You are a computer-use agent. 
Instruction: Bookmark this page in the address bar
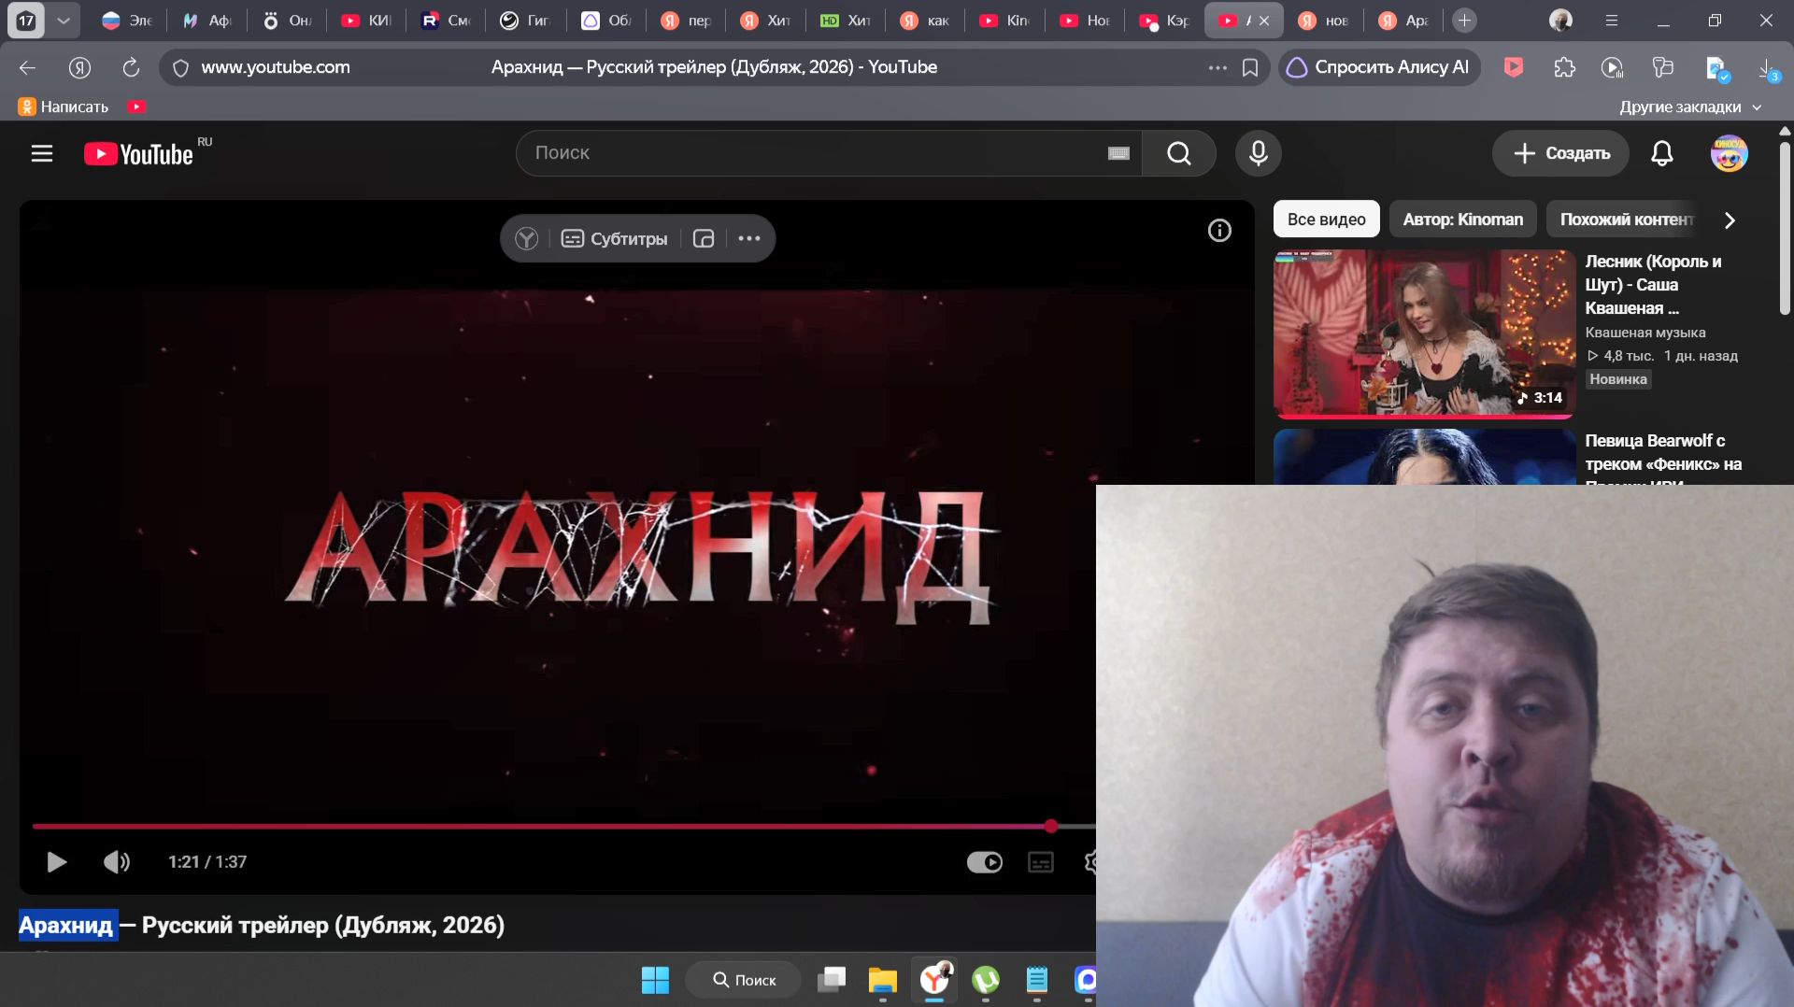pos(1250,67)
